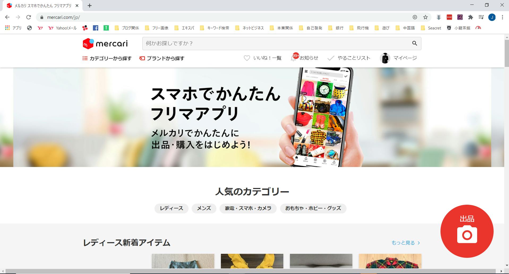
Task: Expand ブランドから探す menu
Action: [x=162, y=58]
